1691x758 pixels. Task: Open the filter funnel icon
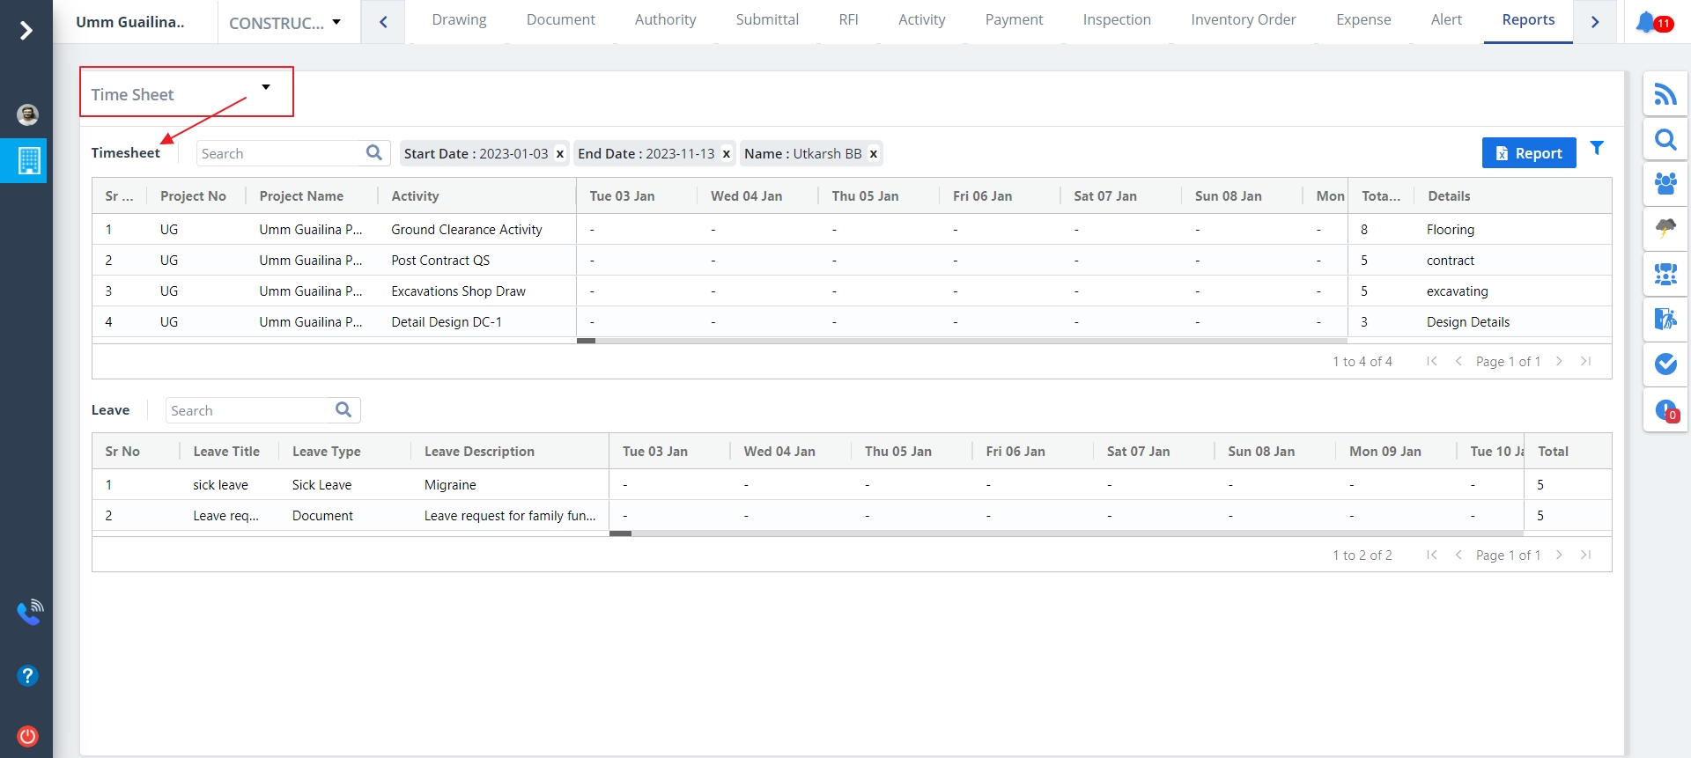coord(1597,149)
